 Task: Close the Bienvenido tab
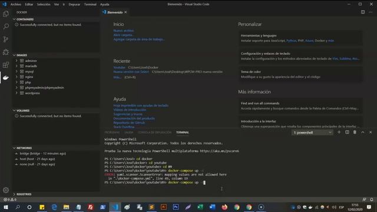(x=125, y=12)
